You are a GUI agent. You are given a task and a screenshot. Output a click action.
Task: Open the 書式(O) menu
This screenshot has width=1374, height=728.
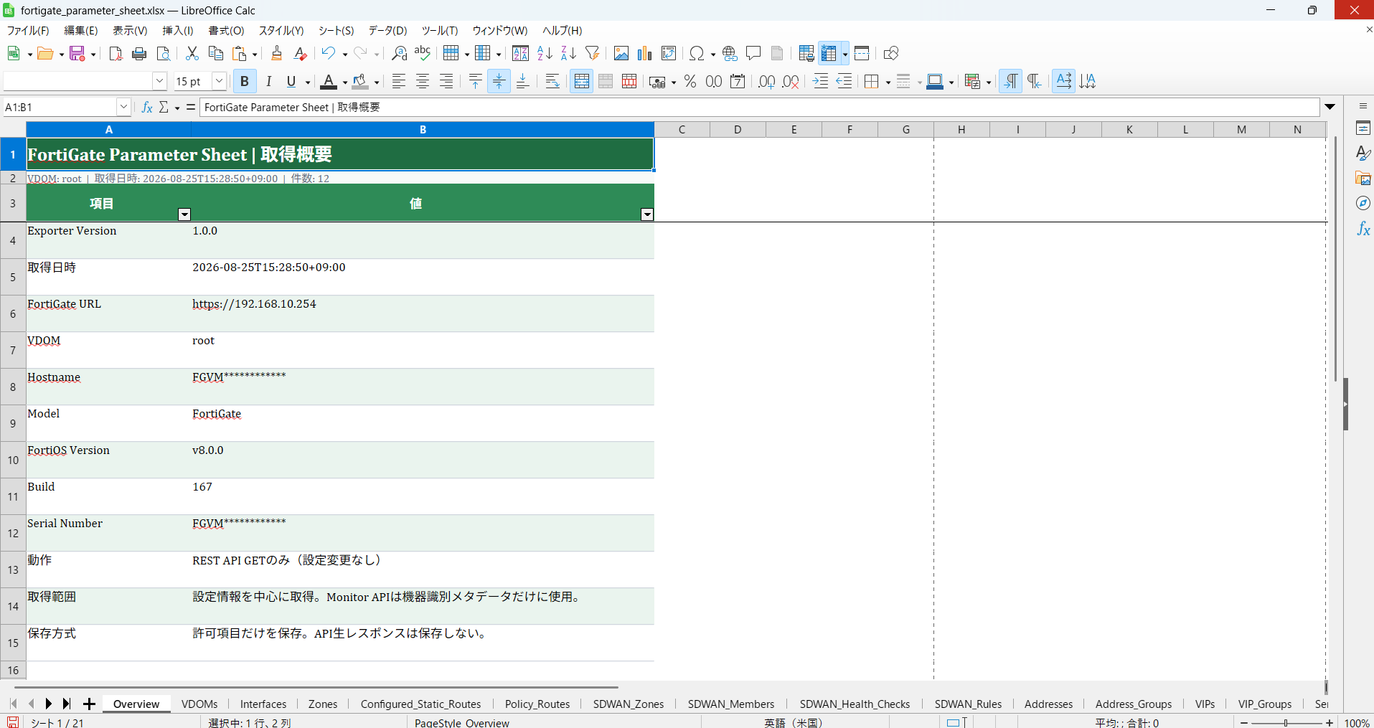click(x=227, y=31)
